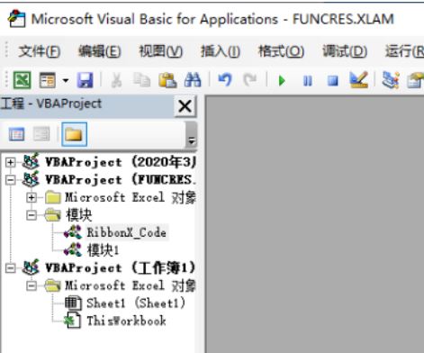Click the VBA application icon in title bar
424x353 pixels.
pyautogui.click(x=17, y=19)
